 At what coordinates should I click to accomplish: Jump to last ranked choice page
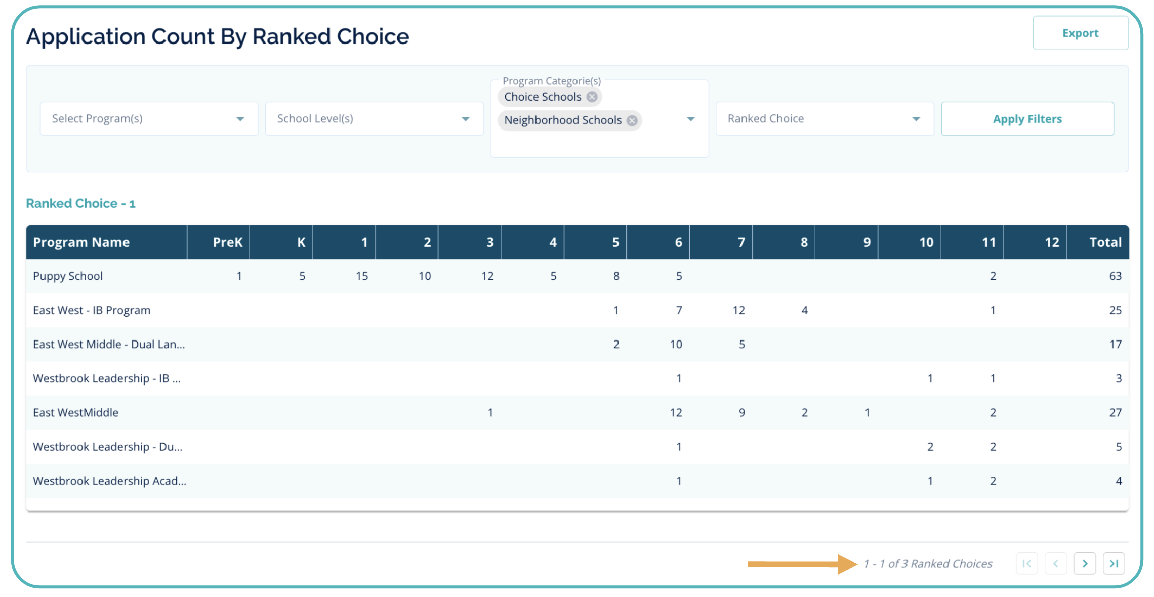pos(1114,563)
